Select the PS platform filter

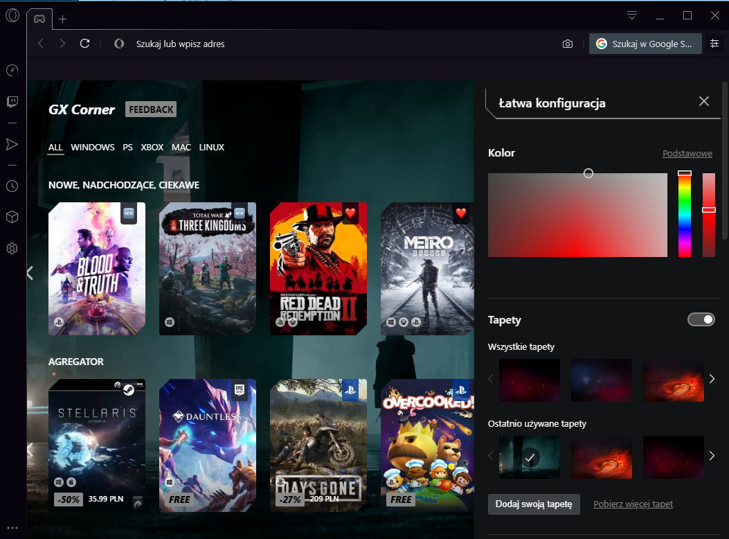tap(128, 148)
